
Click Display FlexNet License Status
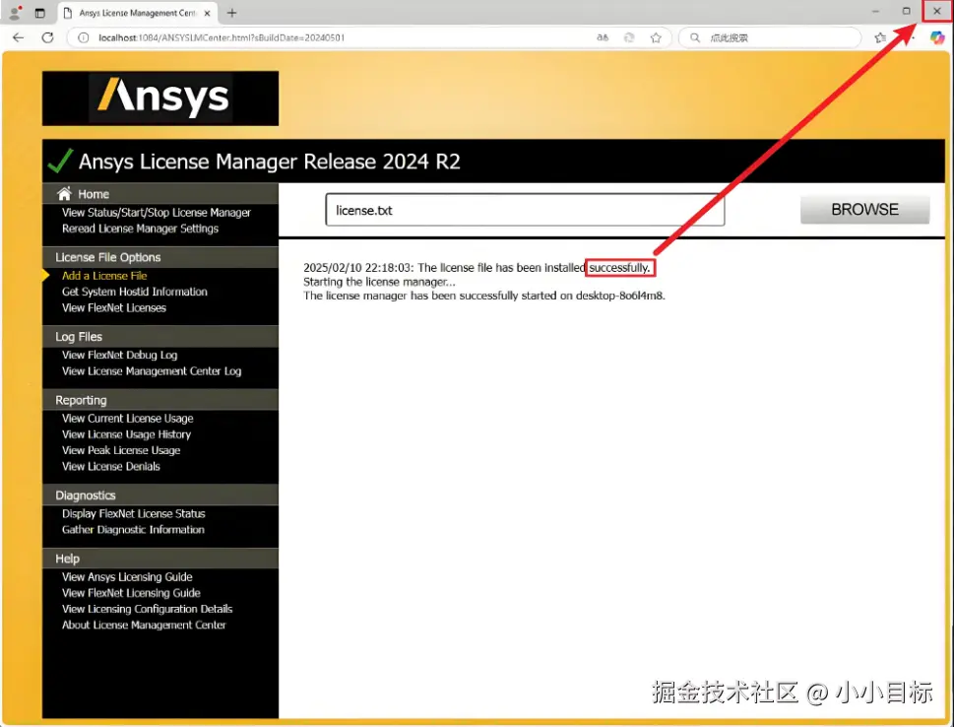click(x=133, y=514)
